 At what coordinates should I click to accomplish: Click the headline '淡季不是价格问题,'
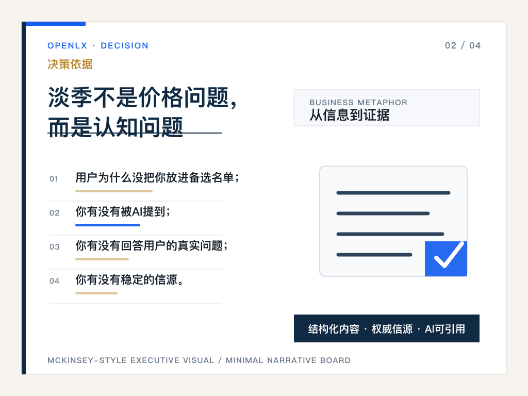pos(143,97)
